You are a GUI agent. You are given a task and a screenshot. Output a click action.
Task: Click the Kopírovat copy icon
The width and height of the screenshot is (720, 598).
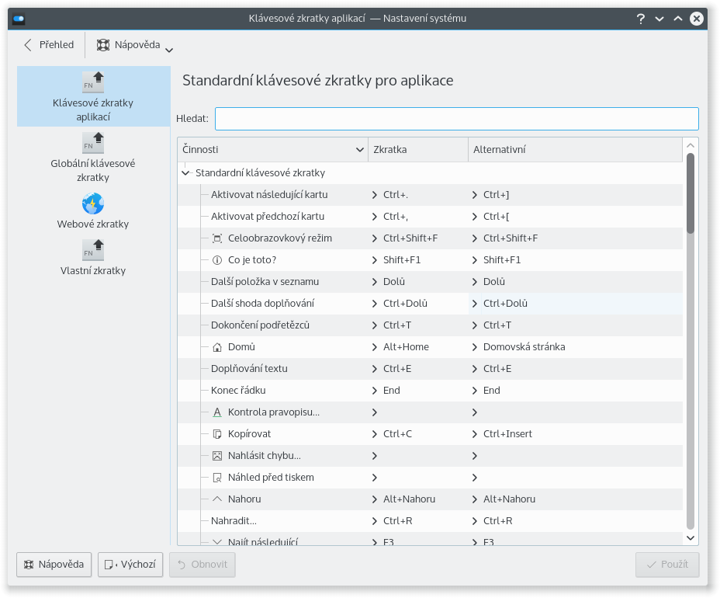tap(217, 434)
